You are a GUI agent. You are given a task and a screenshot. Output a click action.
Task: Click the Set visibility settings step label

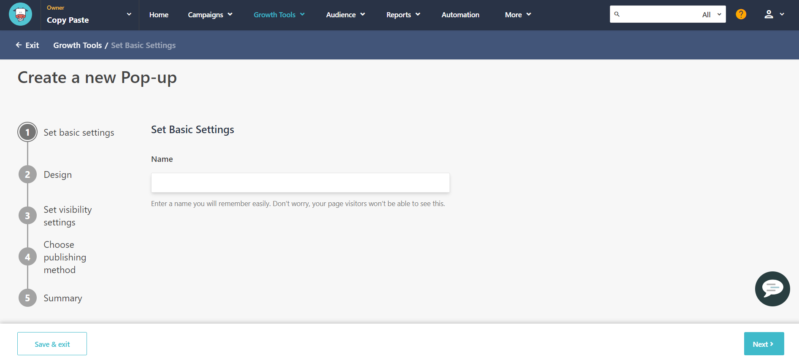[x=68, y=216]
